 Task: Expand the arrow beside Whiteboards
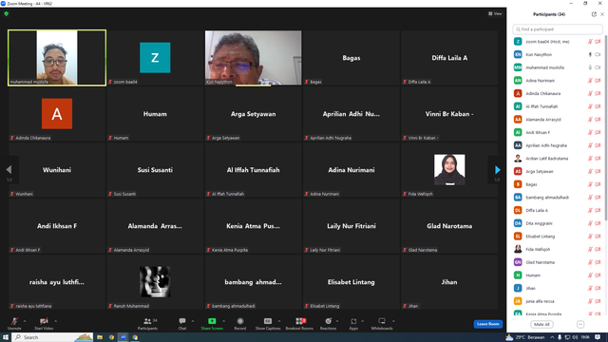tap(393, 321)
